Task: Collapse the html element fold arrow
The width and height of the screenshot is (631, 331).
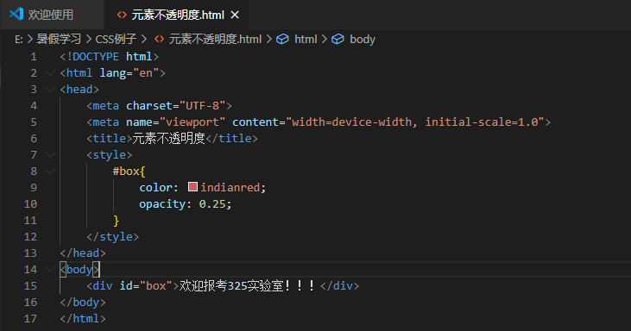Action: (x=50, y=72)
